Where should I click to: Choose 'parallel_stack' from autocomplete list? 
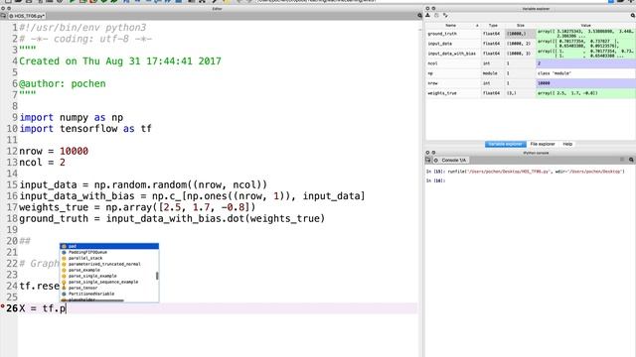[108, 258]
